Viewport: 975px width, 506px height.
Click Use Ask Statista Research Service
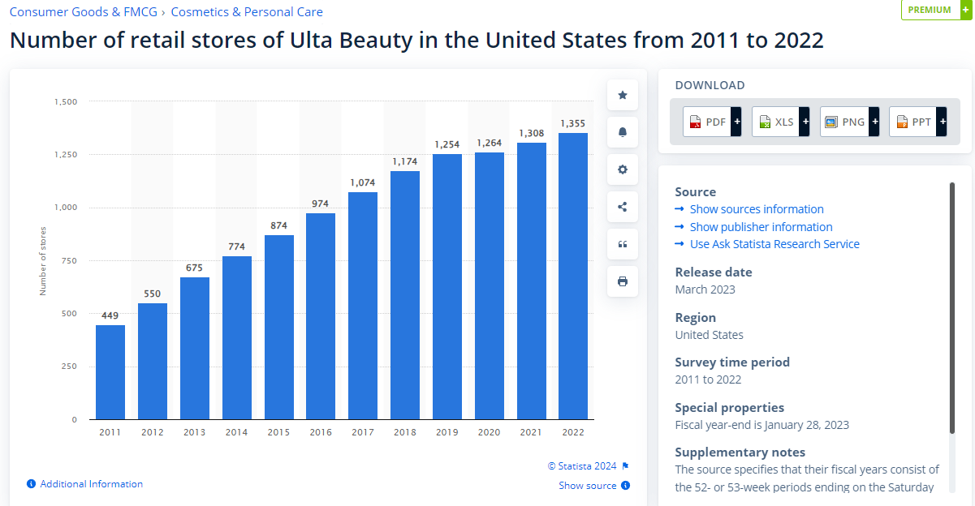click(774, 244)
